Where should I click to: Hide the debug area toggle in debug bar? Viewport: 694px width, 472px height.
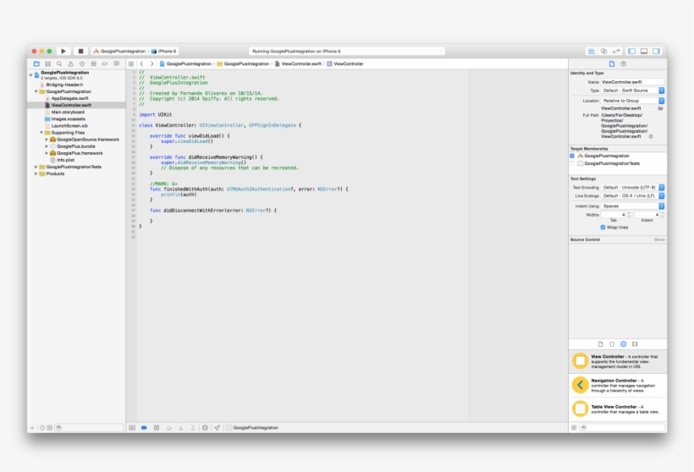[x=132, y=428]
